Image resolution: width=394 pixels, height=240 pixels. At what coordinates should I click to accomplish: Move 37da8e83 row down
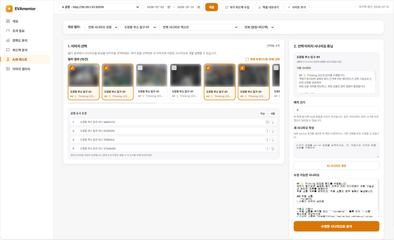tap(273, 149)
